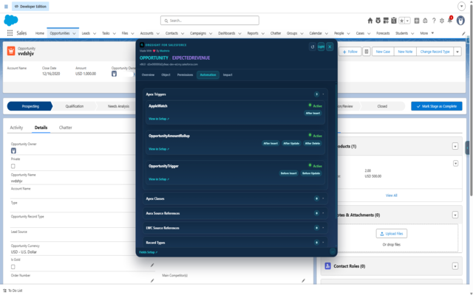Go to the Home navigation tab

pyautogui.click(x=40, y=33)
